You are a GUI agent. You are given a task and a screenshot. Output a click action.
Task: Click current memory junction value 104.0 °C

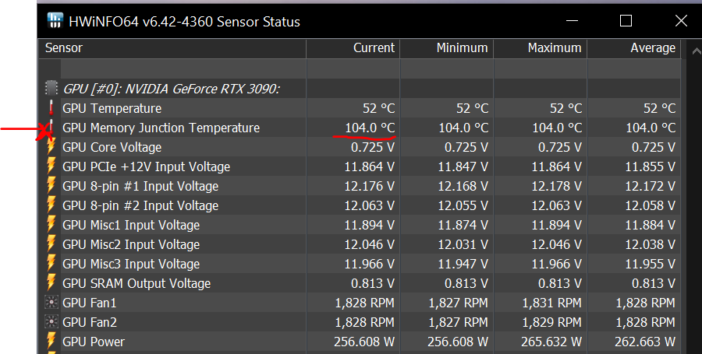tap(370, 128)
